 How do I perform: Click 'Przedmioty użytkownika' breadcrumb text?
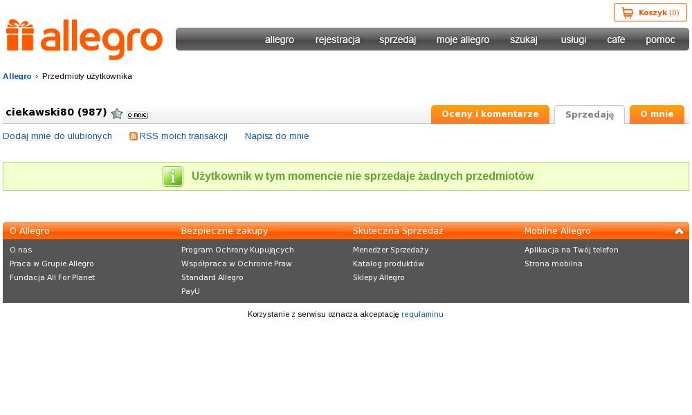pyautogui.click(x=87, y=76)
